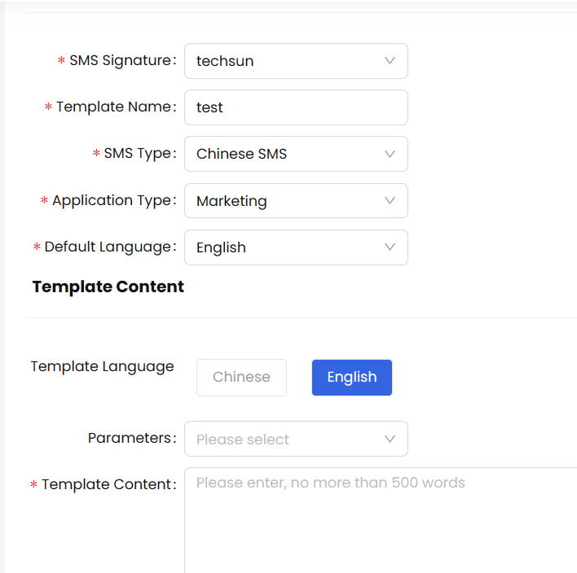Click the 'Template Name' field label
Viewport: 577px width, 573px height.
(114, 107)
